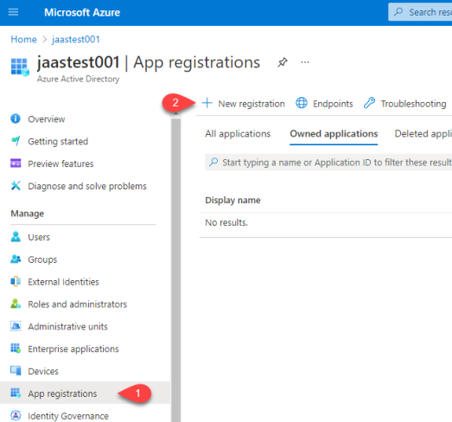
Task: Sort by Display name column header
Action: pos(232,200)
